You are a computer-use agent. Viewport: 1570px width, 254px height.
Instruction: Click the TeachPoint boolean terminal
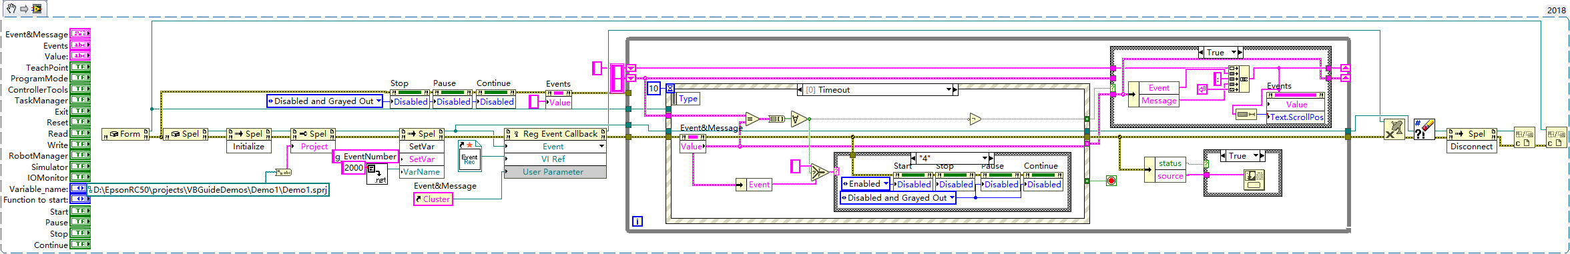[80, 67]
